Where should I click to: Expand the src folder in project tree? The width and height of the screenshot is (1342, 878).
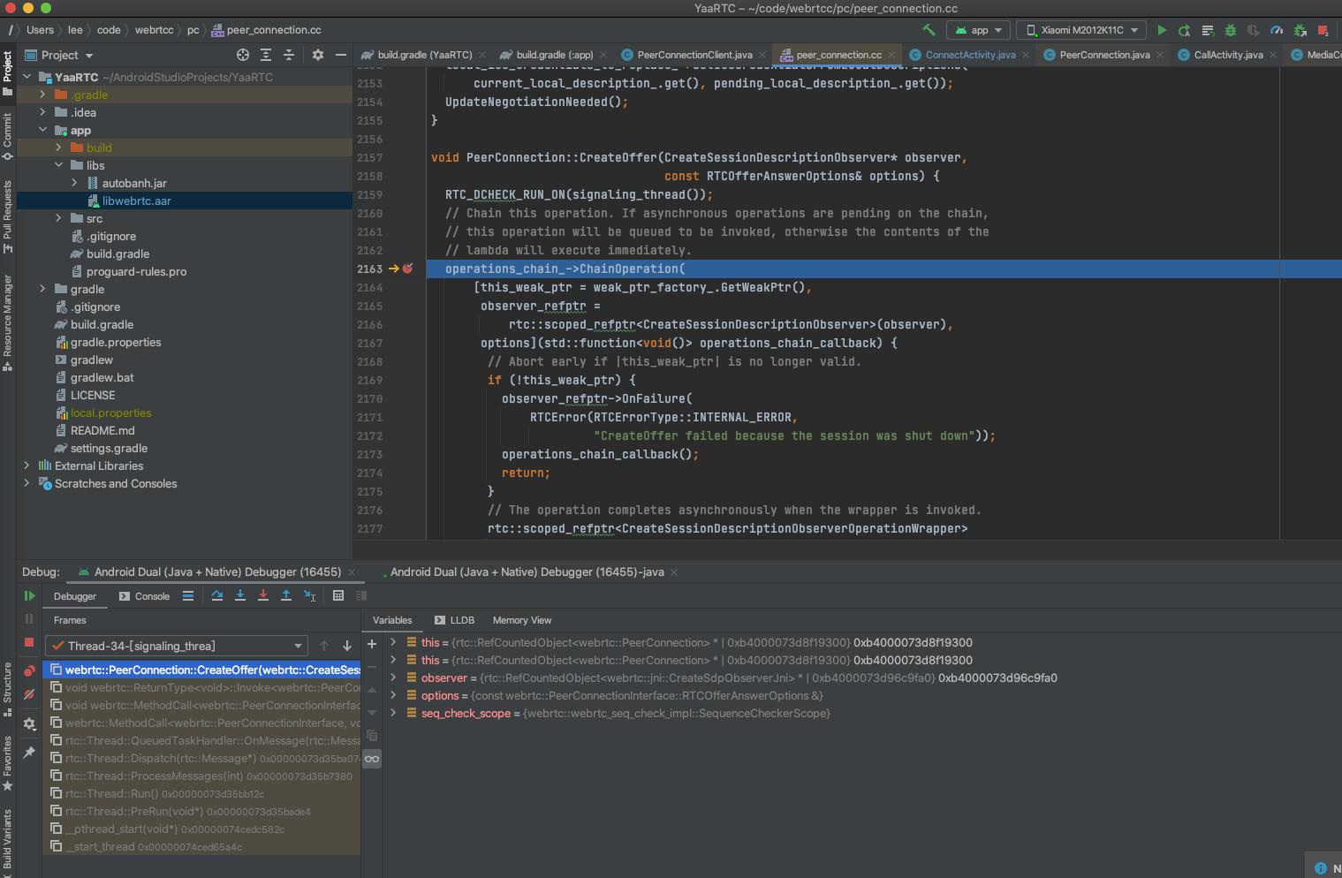click(58, 218)
